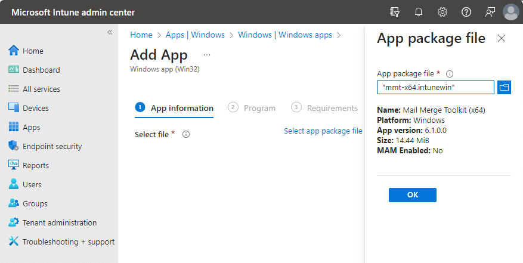The height and width of the screenshot is (263, 523).
Task: Open the notifications bell
Action: pos(418,12)
